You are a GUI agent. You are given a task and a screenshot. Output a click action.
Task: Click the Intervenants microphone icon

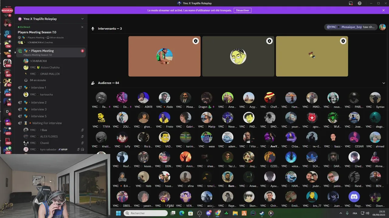(x=93, y=28)
